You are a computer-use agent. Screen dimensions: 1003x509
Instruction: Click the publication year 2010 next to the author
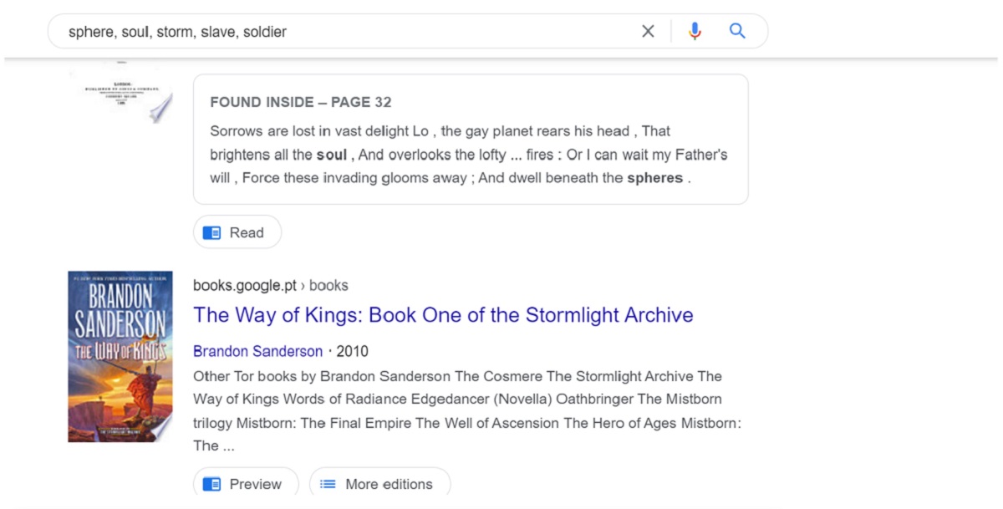(x=354, y=351)
